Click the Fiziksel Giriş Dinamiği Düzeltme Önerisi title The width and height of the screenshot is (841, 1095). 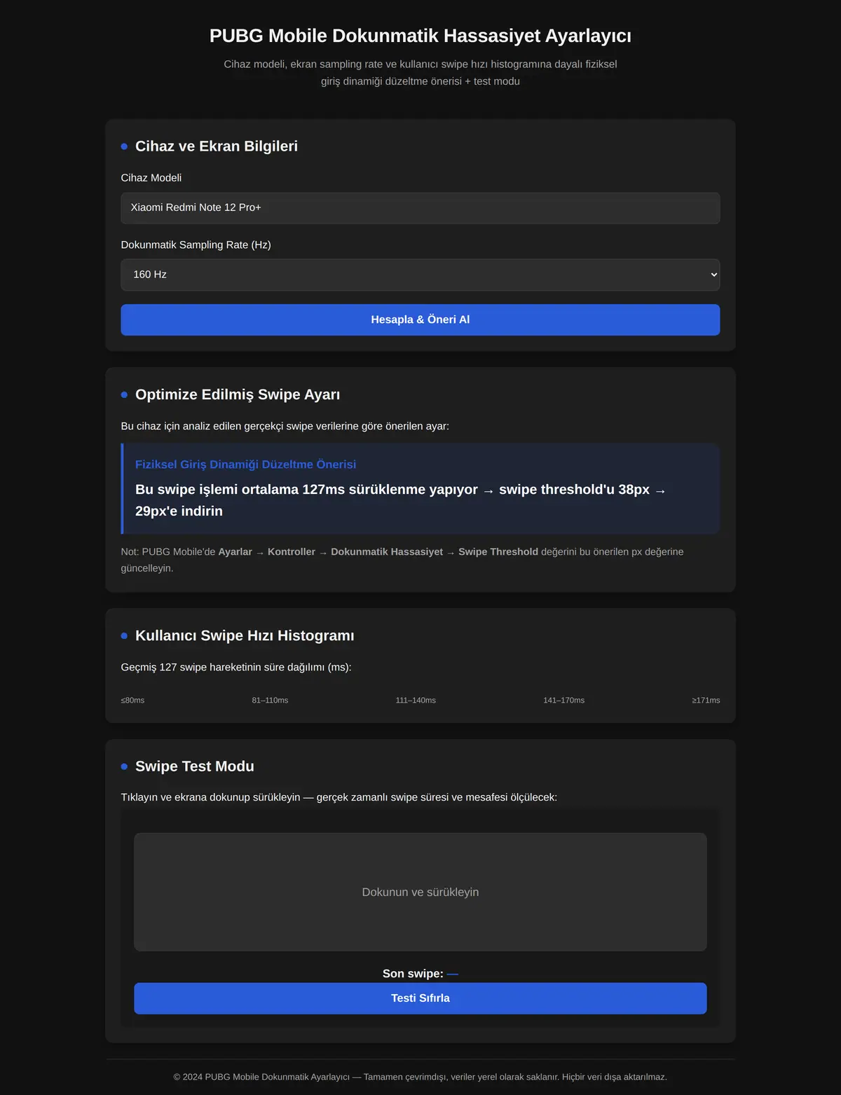point(245,464)
